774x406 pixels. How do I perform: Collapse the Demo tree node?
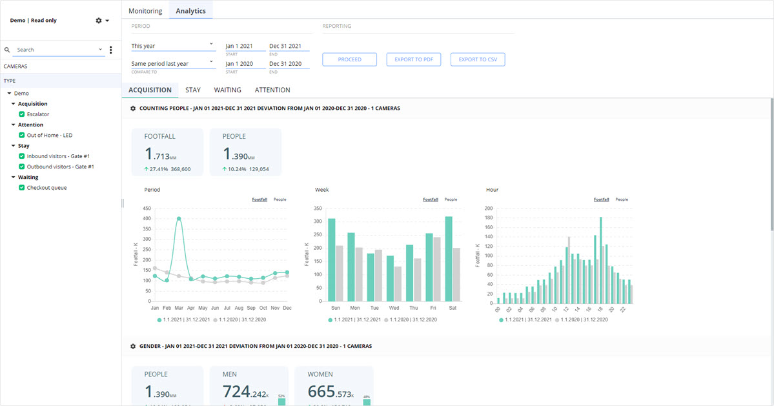point(9,94)
